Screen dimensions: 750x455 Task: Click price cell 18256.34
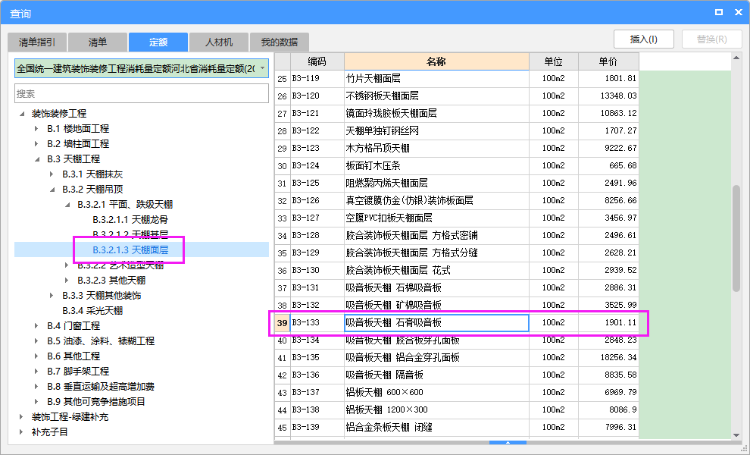608,358
